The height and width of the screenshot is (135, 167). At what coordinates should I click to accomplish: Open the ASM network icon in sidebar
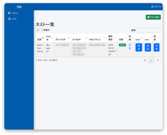pos(9,19)
